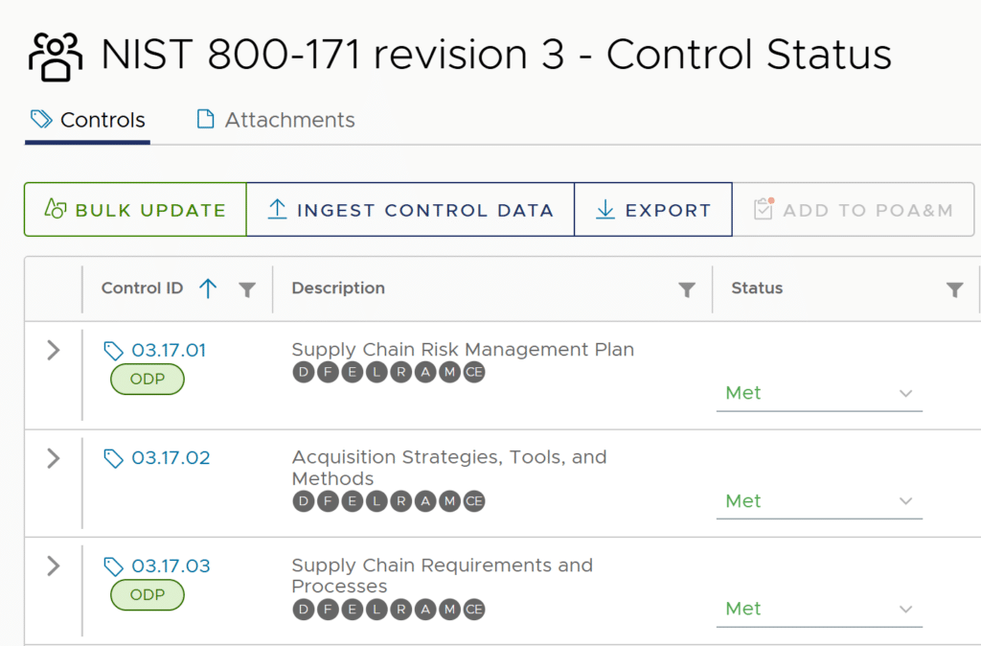
Task: Open the Control ID column filter
Action: 247,289
